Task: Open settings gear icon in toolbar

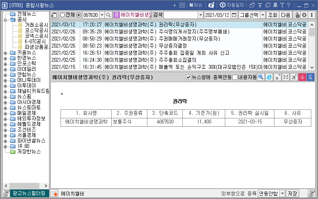Action: pyautogui.click(x=304, y=15)
